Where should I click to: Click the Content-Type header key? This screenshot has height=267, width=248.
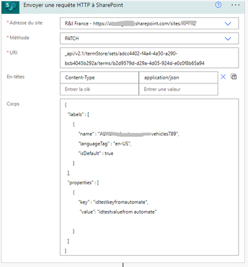[x=100, y=77]
